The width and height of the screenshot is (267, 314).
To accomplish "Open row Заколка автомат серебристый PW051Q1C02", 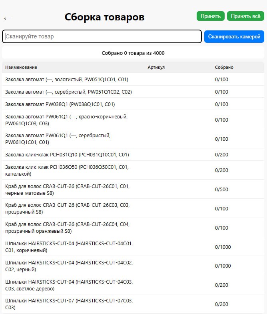I will pos(133,92).
